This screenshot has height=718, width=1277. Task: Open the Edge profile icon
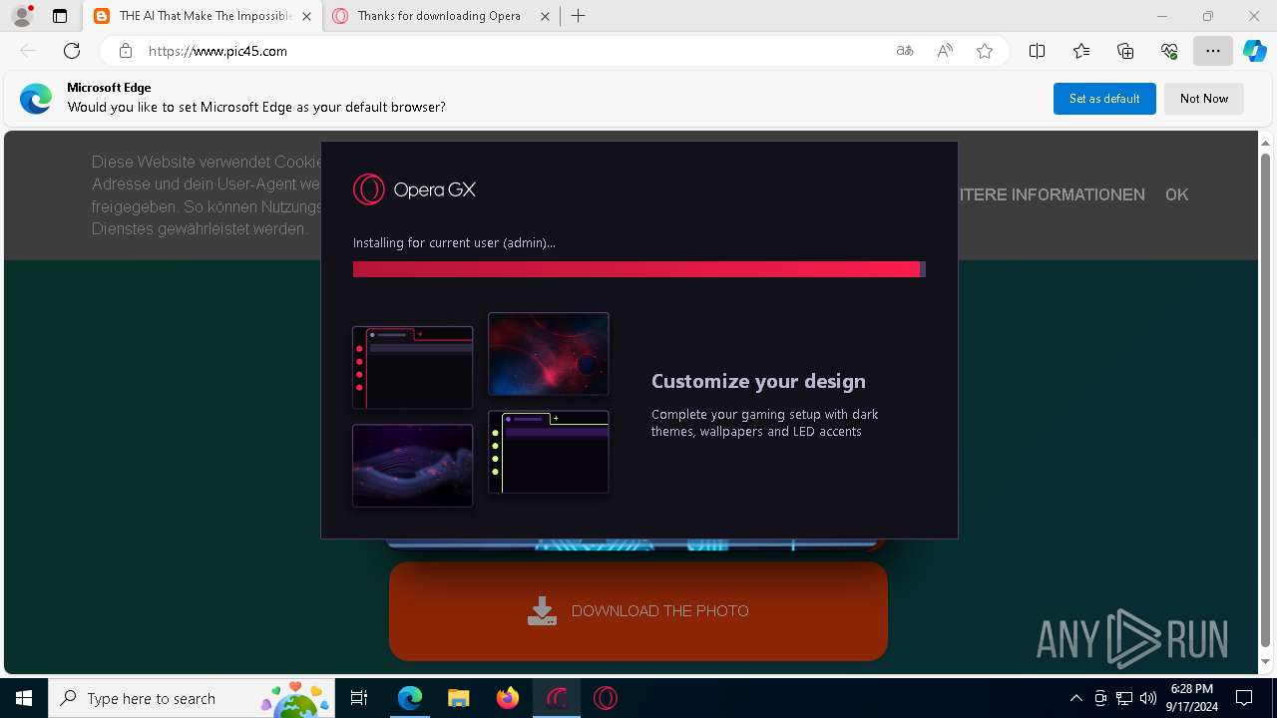[x=21, y=16]
